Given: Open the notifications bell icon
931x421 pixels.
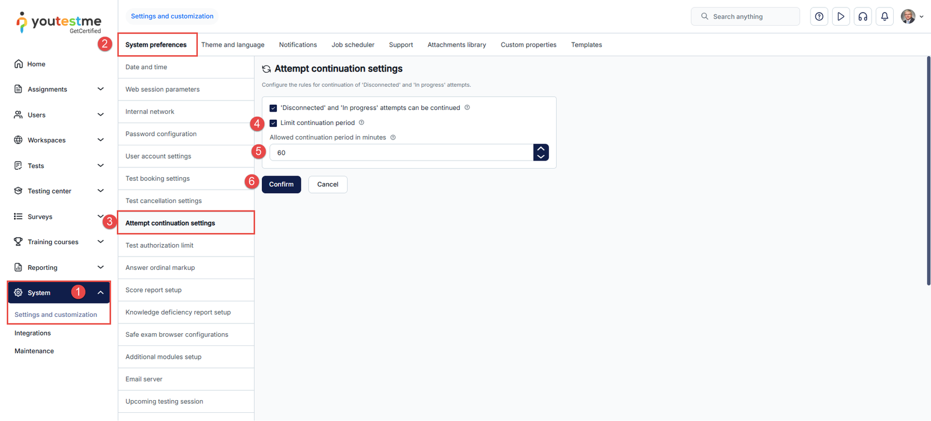Looking at the screenshot, I should 884,17.
